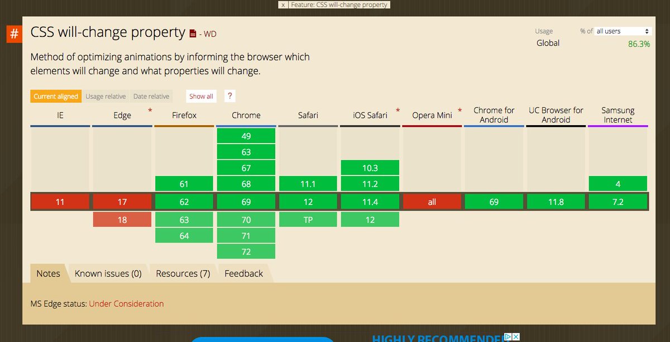Select the Firefox 62 cell
Viewport: 670px width, 342px height.
pyautogui.click(x=184, y=202)
